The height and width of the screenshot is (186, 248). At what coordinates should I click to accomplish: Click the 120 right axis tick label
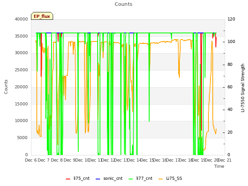(x=231, y=19)
